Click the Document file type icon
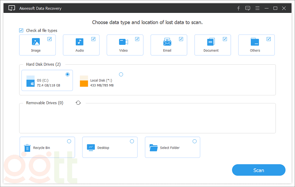Image resolution: width=295 pixels, height=187 pixels. [x=211, y=42]
